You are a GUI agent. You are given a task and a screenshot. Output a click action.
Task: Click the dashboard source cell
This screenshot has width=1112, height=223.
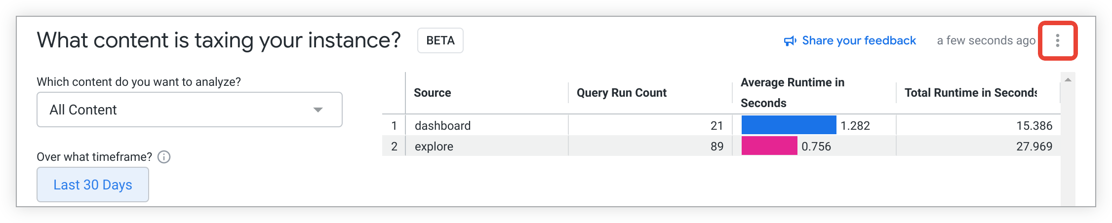click(442, 126)
